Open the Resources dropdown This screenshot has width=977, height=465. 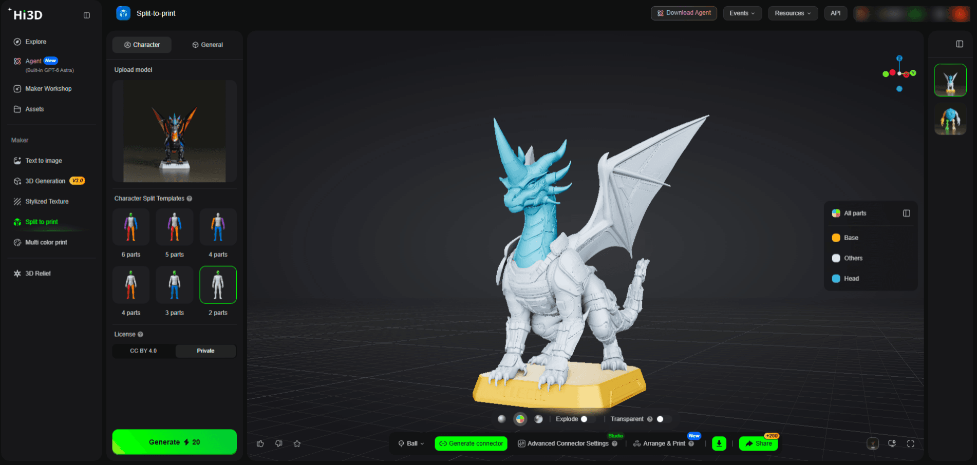click(793, 13)
